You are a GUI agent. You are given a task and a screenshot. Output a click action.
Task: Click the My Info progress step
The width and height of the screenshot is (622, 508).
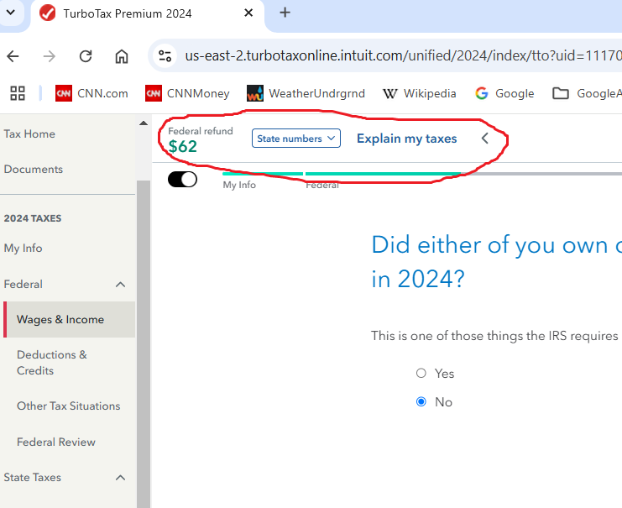pyautogui.click(x=239, y=185)
